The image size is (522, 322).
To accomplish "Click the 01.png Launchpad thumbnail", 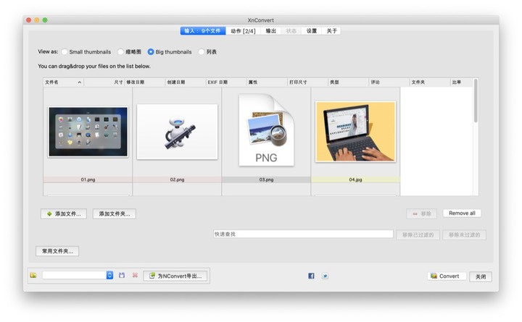I will [x=88, y=132].
